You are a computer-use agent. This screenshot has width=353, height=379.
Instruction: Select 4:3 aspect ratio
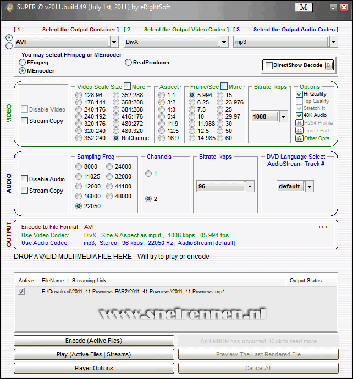tap(162, 109)
